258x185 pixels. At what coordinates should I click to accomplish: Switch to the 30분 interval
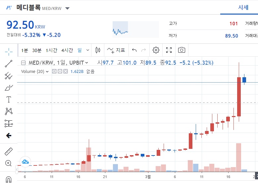point(37,50)
